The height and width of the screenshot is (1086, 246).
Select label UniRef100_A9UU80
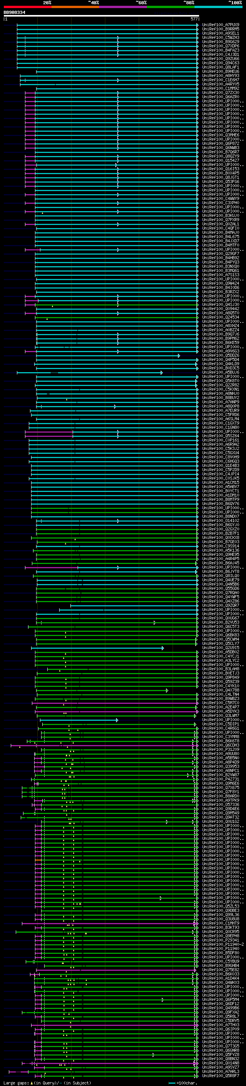point(221,754)
